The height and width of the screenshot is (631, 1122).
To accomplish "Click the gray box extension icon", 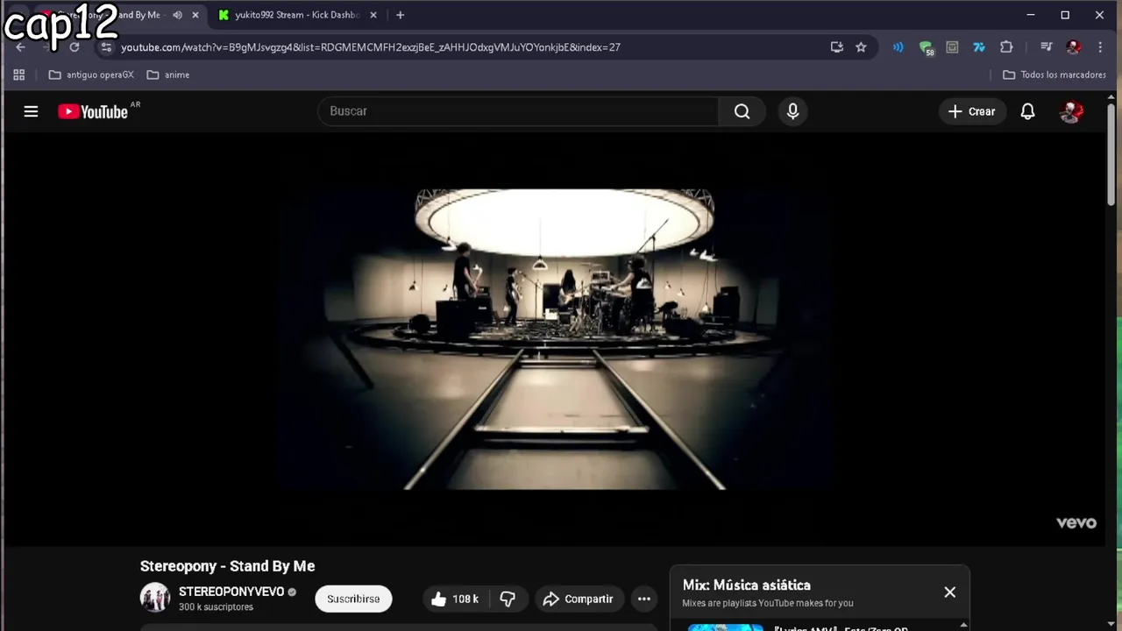I will pyautogui.click(x=952, y=47).
